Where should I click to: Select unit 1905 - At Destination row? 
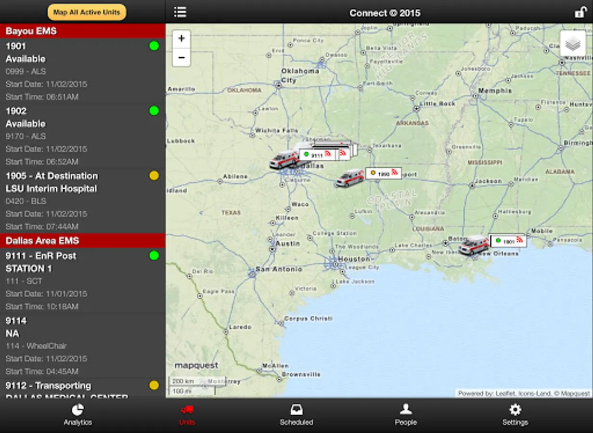point(83,201)
